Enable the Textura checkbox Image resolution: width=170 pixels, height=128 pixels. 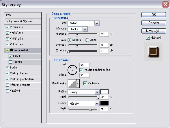[x=10, y=62]
